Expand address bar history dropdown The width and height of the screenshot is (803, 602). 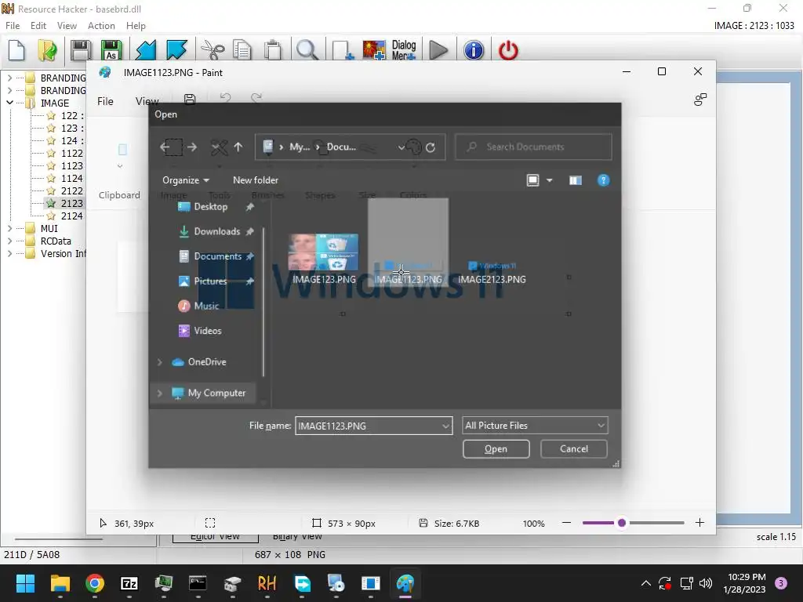pyautogui.click(x=401, y=147)
